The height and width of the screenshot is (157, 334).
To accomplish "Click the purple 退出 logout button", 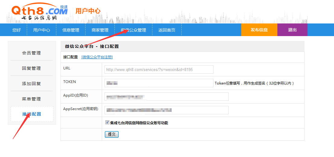I will pos(292,30).
